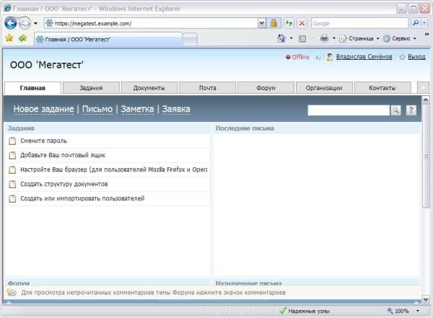The height and width of the screenshot is (318, 433).
Task: Switch to the Главная tab
Action: 32,88
